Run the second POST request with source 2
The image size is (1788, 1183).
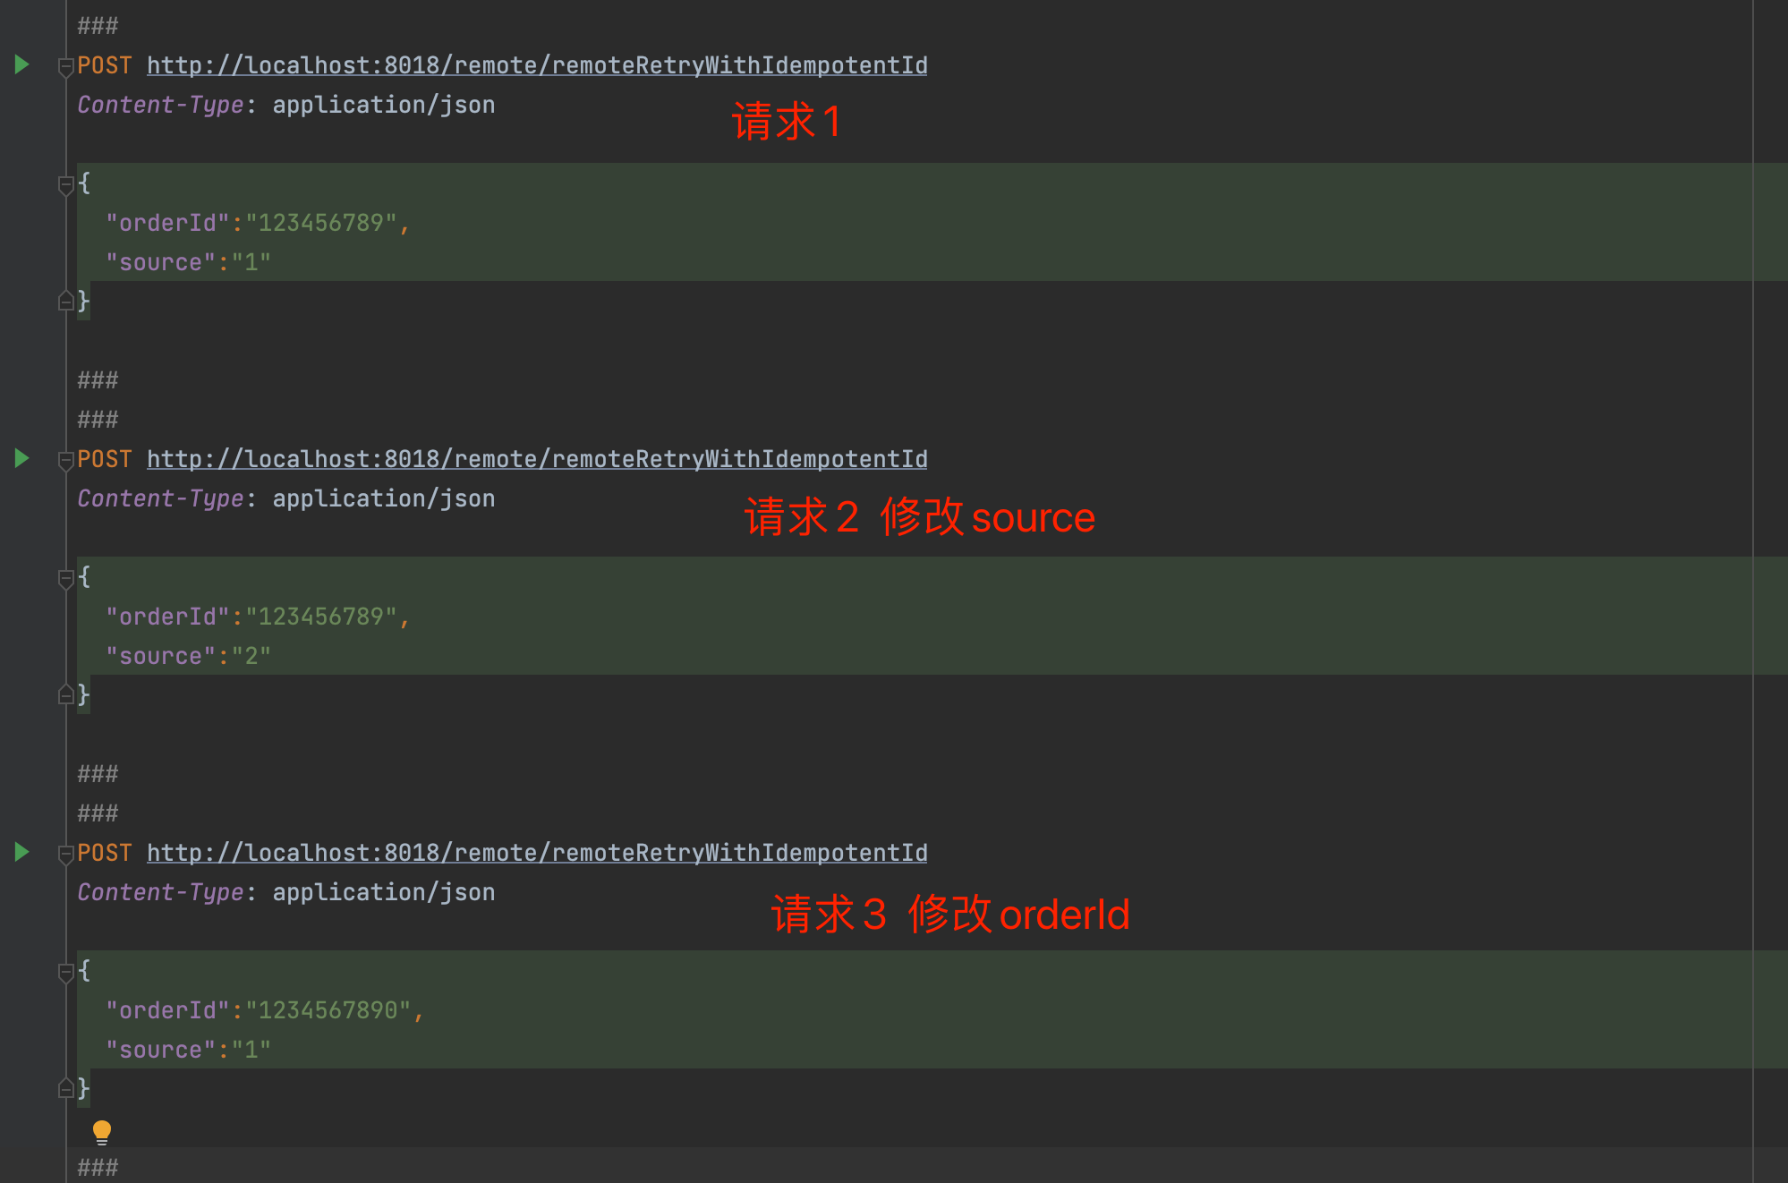tap(22, 458)
